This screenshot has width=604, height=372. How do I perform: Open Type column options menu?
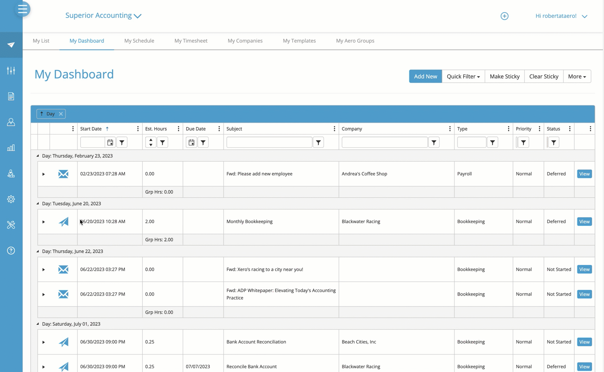(508, 129)
